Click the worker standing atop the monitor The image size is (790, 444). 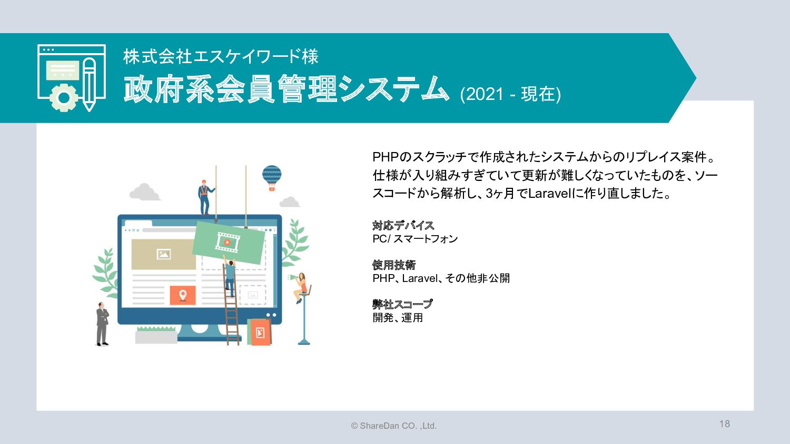pyautogui.click(x=205, y=197)
